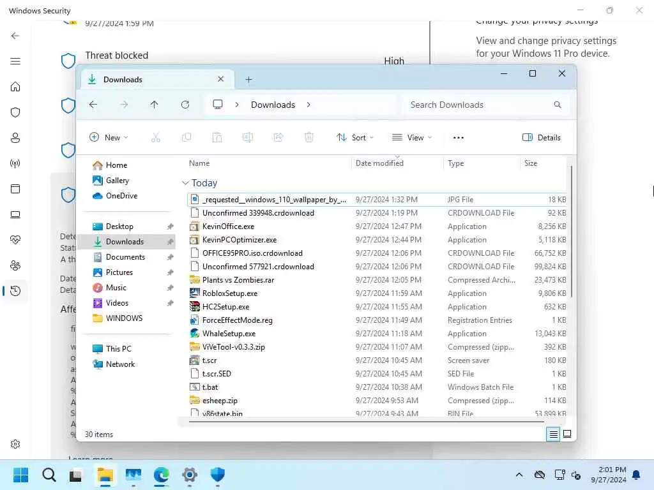This screenshot has width=654, height=490.
Task: Click the Copy icon in Explorer toolbar
Action: tap(186, 138)
